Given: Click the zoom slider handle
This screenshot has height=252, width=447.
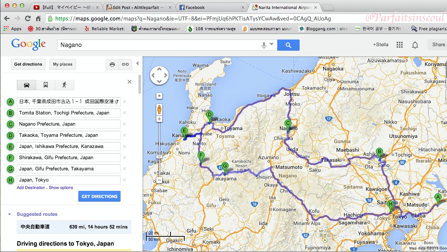Looking at the screenshot, I should click(159, 157).
